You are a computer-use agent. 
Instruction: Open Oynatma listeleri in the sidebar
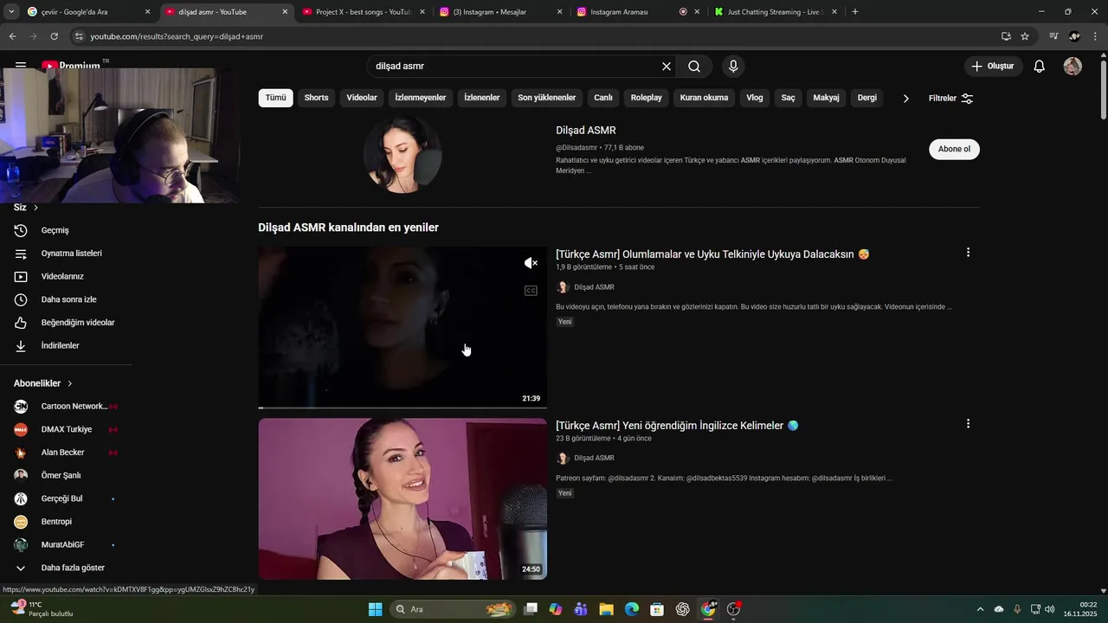pos(73,254)
